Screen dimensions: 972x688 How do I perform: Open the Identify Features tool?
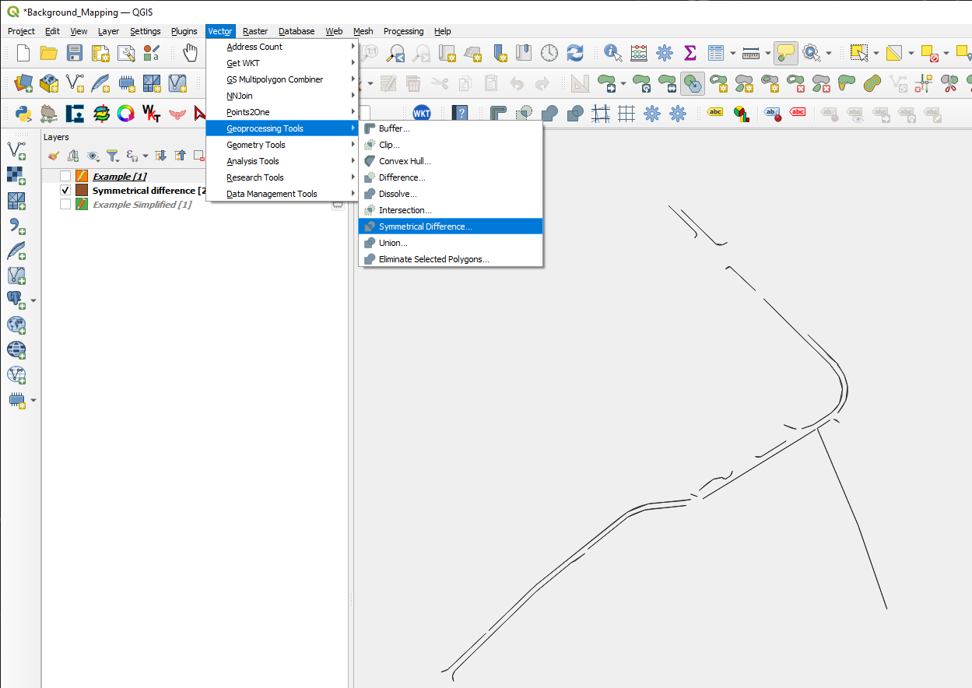pos(612,53)
